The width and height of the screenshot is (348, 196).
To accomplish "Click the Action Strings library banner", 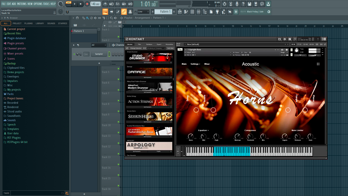I will [x=149, y=102].
